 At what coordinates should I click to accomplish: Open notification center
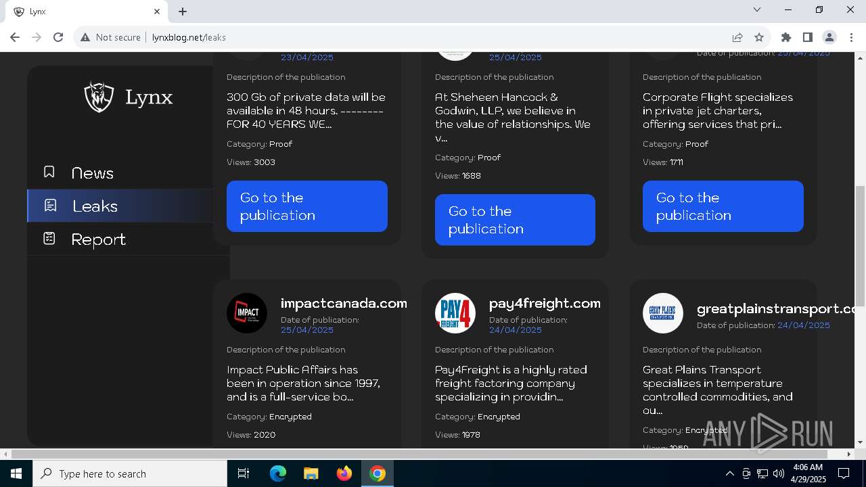[x=844, y=473]
